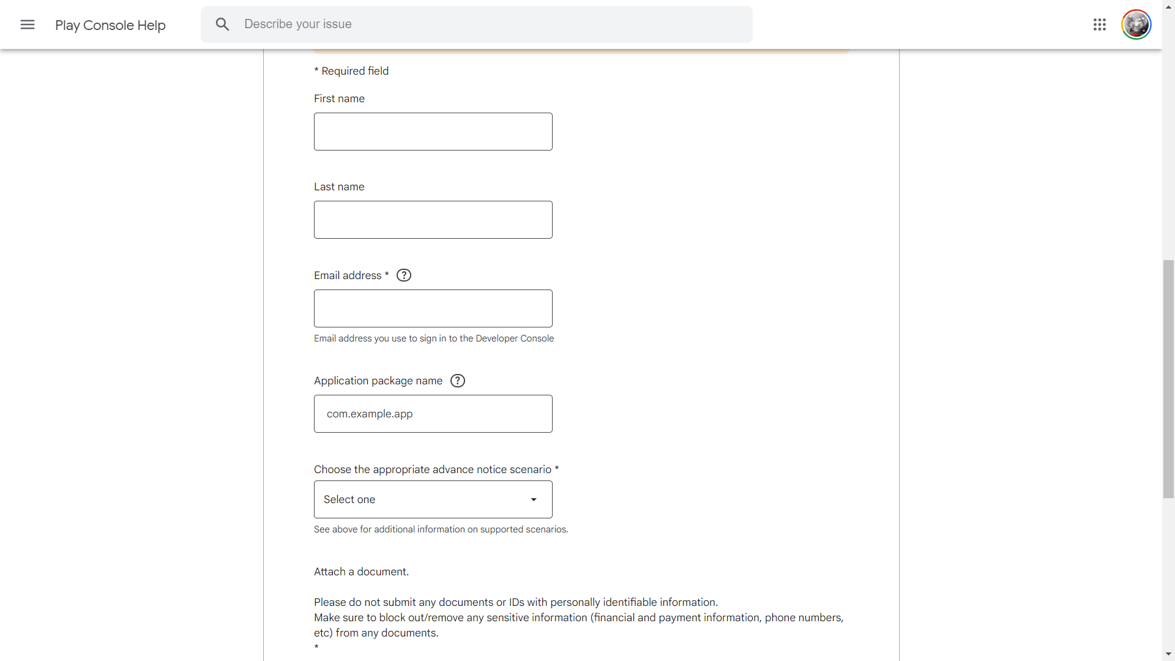Click the Application package name label

tap(378, 381)
